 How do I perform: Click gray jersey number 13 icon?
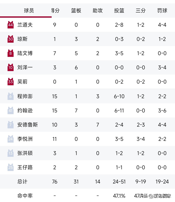pyautogui.click(x=10, y=153)
